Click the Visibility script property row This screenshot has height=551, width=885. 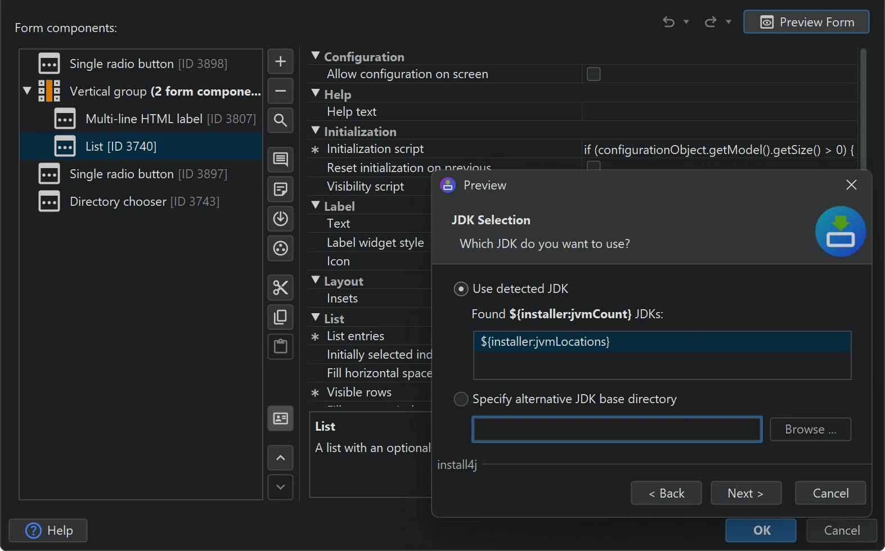coord(370,186)
